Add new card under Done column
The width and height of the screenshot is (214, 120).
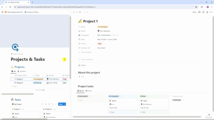coord(143,112)
